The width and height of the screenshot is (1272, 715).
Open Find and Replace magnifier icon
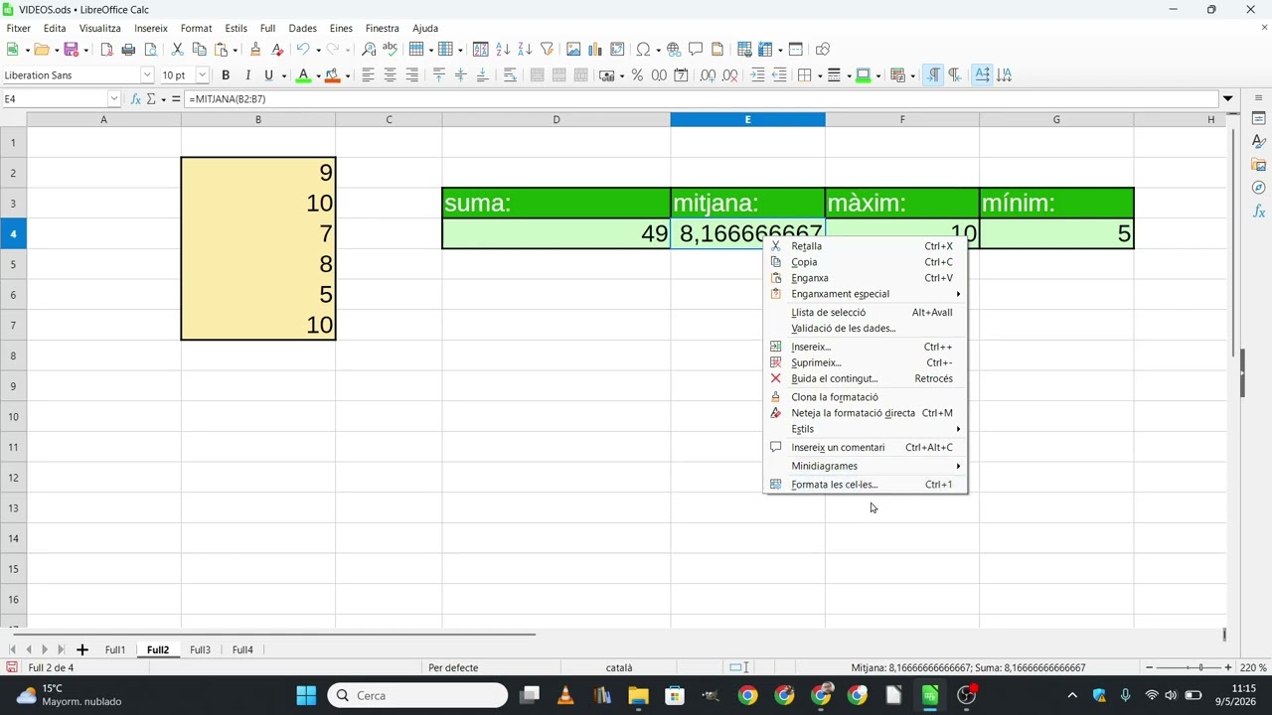[369, 49]
